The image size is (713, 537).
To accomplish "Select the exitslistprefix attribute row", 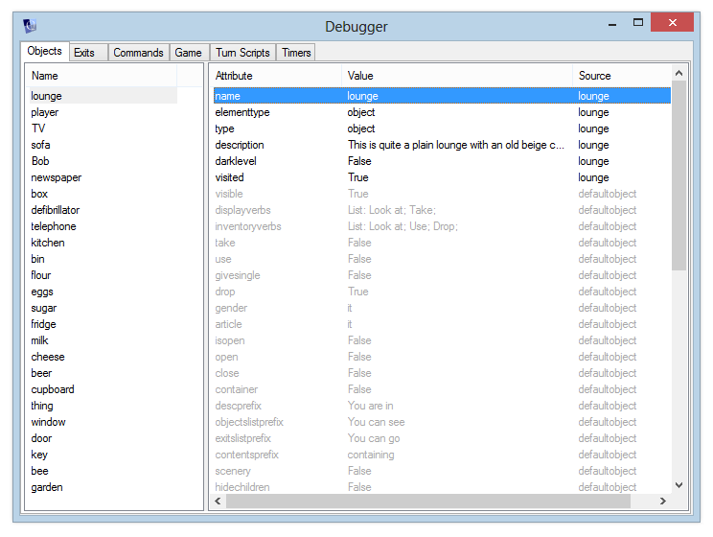I will click(442, 438).
